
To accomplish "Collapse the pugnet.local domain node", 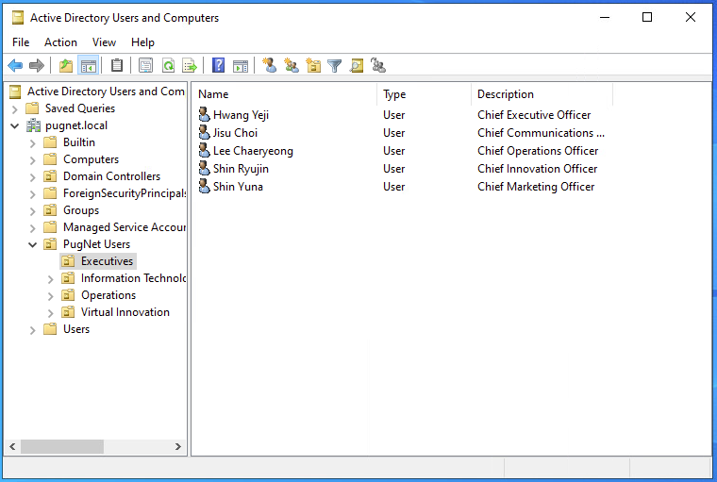I will click(x=15, y=125).
